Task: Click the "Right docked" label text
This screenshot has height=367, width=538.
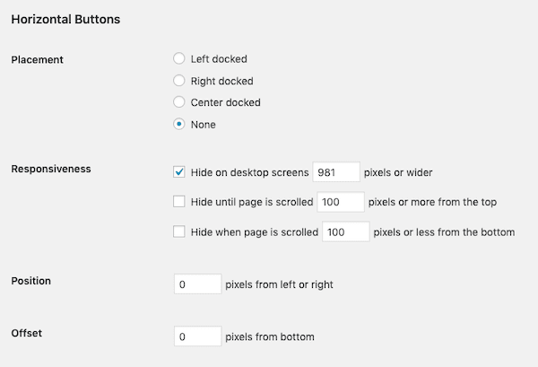Action: [x=222, y=81]
